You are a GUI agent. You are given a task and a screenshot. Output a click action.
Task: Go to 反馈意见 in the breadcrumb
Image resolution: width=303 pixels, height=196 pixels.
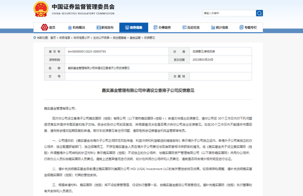click(149, 38)
